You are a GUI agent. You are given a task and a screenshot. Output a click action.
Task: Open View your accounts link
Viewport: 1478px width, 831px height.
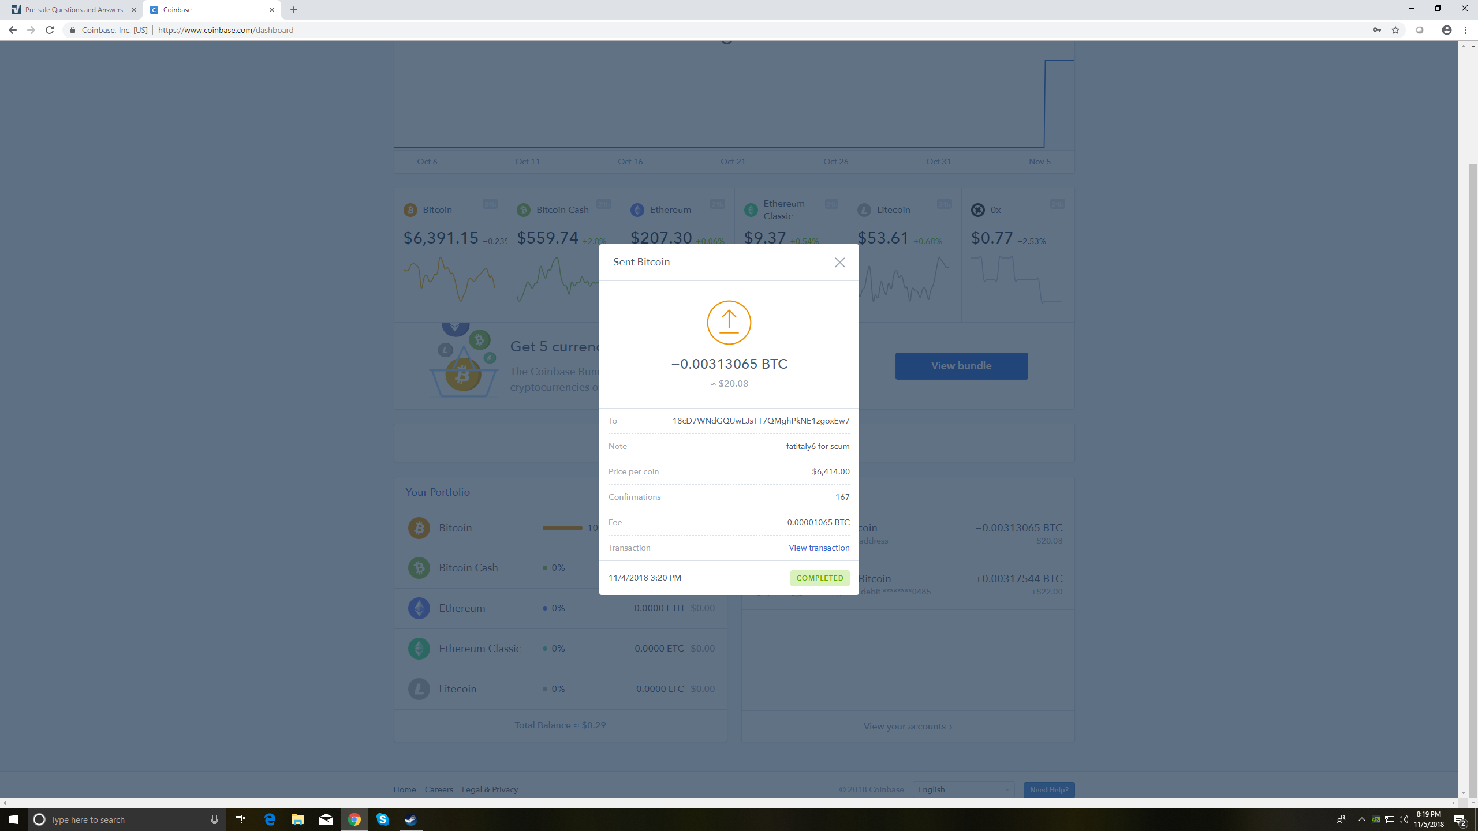[x=908, y=727]
